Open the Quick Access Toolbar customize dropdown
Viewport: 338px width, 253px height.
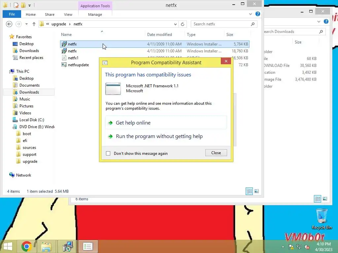[x=29, y=5]
